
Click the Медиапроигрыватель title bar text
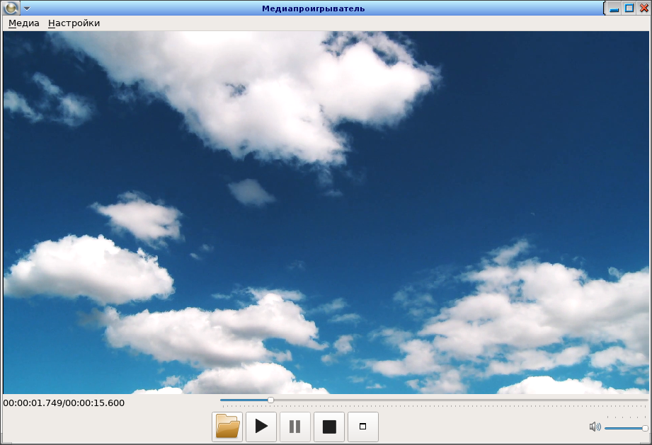pos(313,8)
